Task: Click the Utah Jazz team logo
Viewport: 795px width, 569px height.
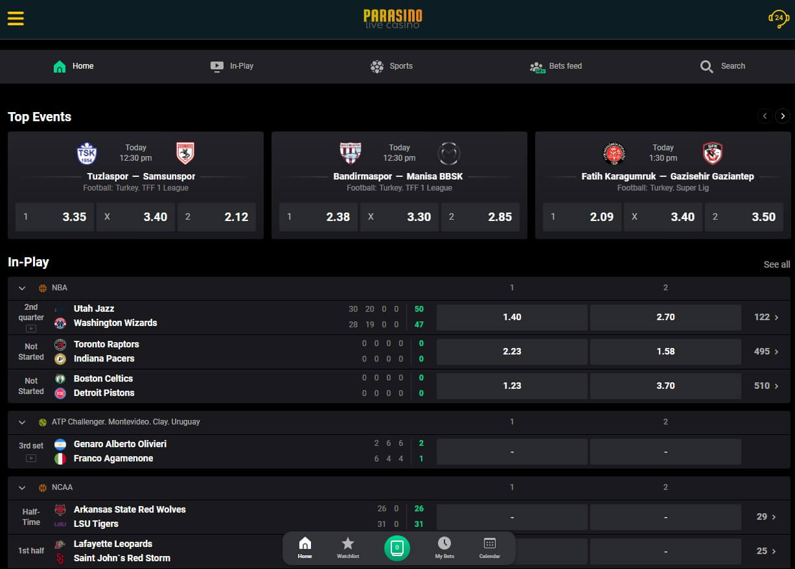Action: pos(60,309)
